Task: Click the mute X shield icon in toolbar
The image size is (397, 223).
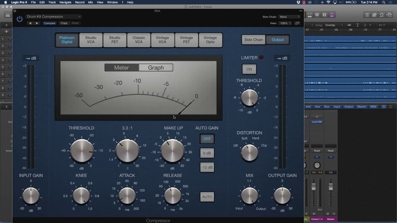Action: coord(317,15)
